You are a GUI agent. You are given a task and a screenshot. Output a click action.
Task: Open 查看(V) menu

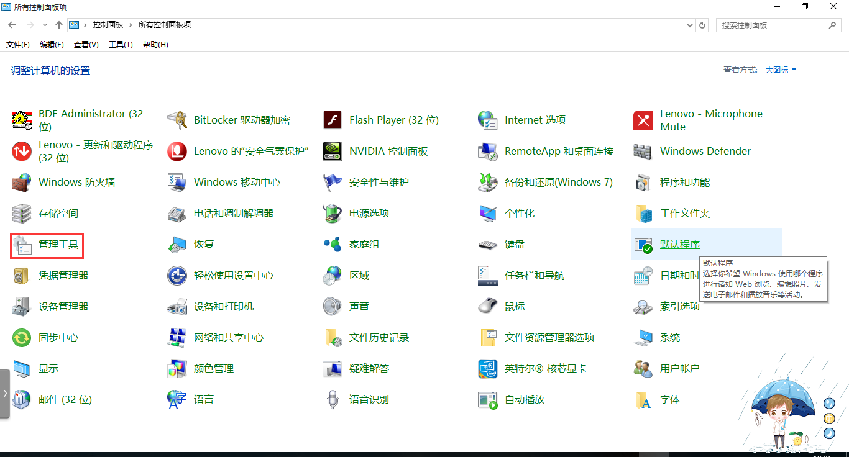click(86, 45)
